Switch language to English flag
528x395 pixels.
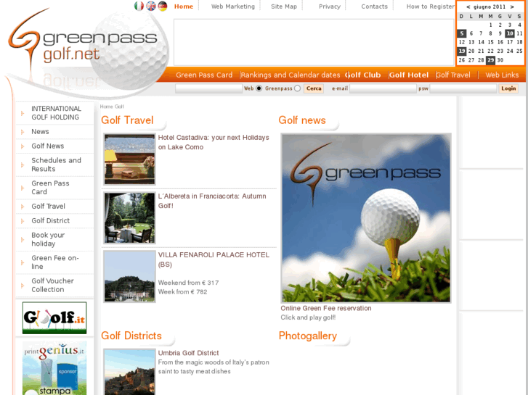click(x=151, y=6)
